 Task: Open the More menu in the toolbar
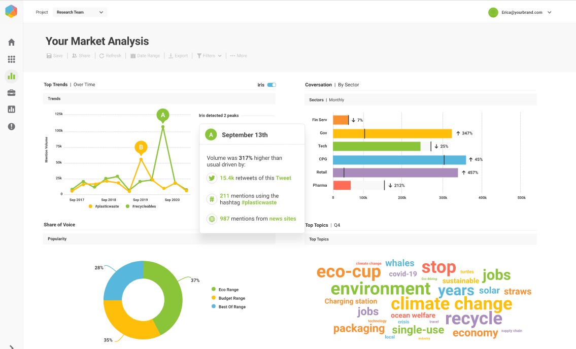tap(238, 56)
